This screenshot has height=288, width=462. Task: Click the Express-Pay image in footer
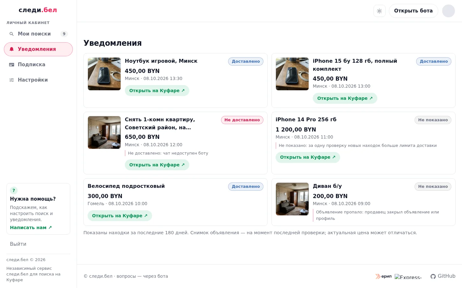(x=408, y=277)
